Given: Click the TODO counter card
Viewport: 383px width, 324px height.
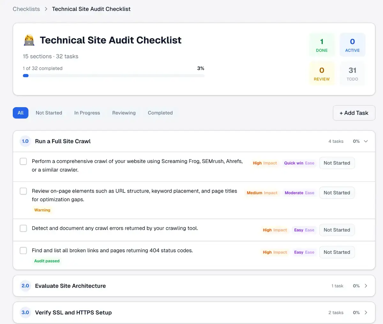Looking at the screenshot, I should [352, 73].
